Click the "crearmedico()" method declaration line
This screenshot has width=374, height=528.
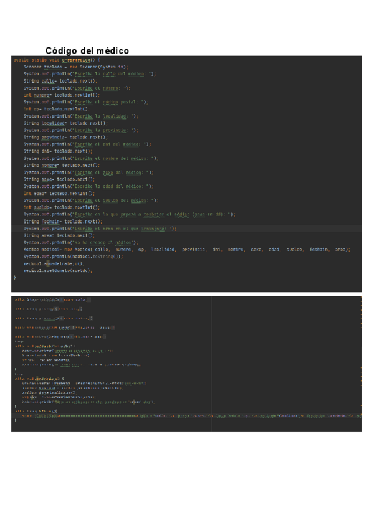point(57,60)
